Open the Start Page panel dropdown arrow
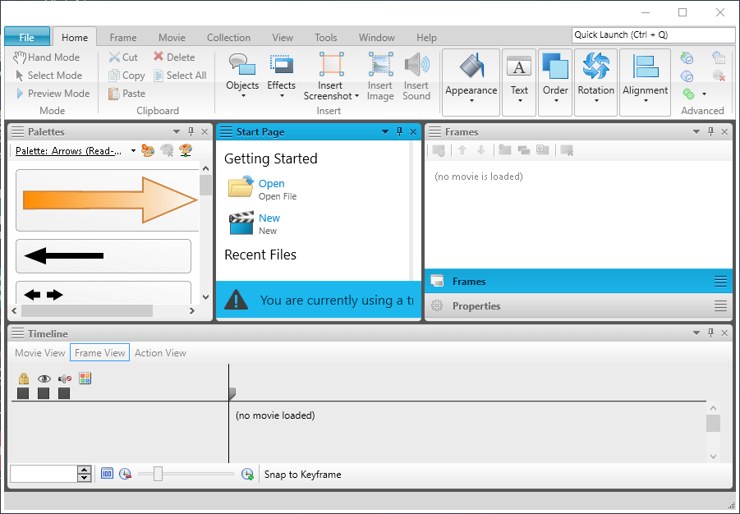The image size is (740, 514). pyautogui.click(x=385, y=131)
